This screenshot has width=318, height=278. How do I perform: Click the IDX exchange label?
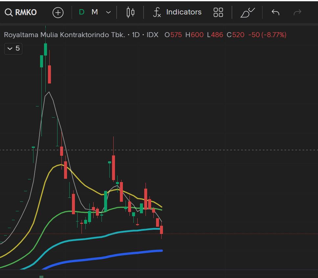point(152,35)
